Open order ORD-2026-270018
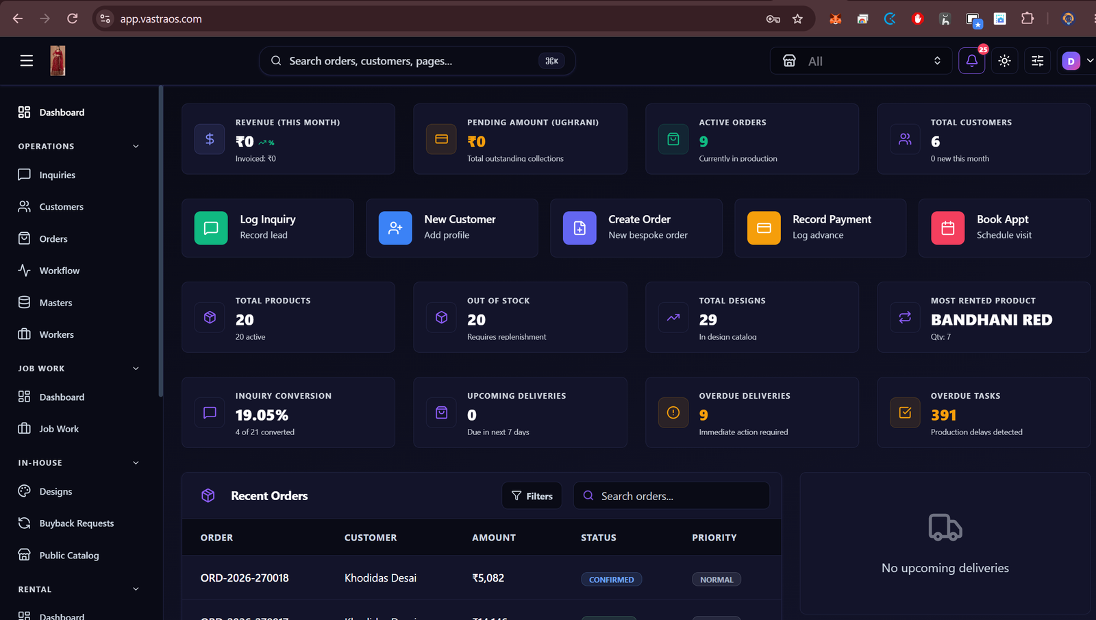This screenshot has width=1096, height=620. tap(245, 578)
